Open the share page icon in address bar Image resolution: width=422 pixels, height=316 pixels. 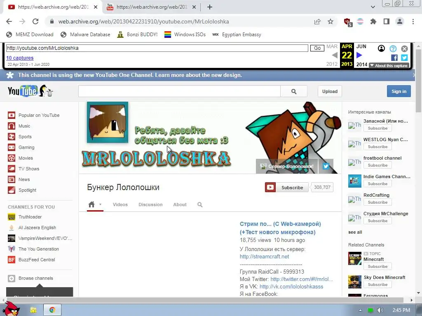click(x=317, y=21)
